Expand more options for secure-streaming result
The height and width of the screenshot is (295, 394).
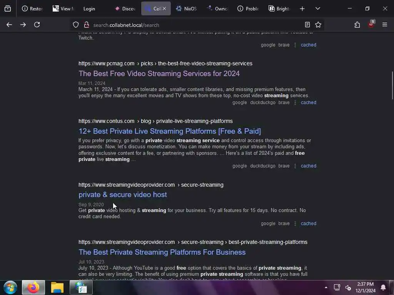click(295, 224)
